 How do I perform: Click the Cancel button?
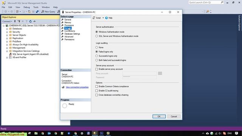tap(174, 116)
